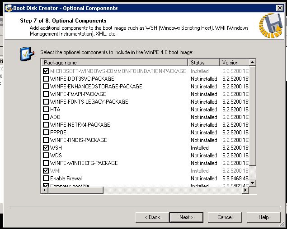Sort by Package name column header
This screenshot has height=229, width=287.
pos(115,63)
